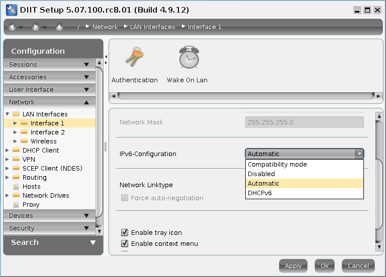The image size is (386, 277).
Task: Open the Wake On Lan clock icon
Action: coord(188,58)
